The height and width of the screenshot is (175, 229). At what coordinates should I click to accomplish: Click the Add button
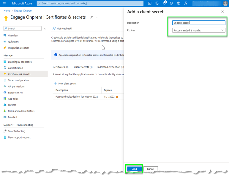pyautogui.click(x=135, y=169)
